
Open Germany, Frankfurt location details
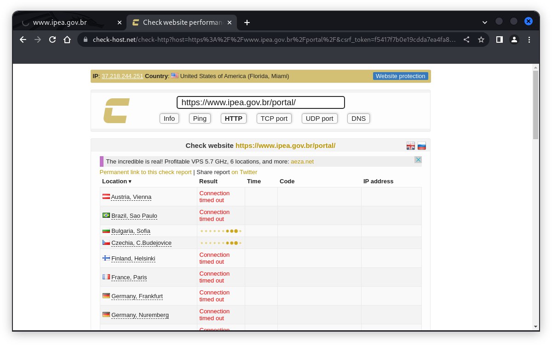(137, 296)
